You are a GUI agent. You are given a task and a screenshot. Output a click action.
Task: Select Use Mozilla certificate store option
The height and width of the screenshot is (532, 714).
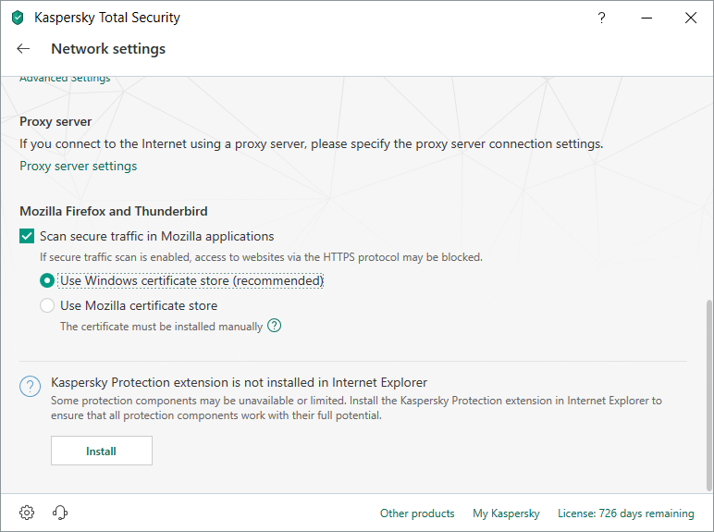(47, 305)
